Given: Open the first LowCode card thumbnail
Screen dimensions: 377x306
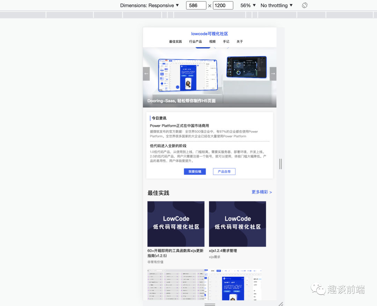Looking at the screenshot, I should (176, 224).
